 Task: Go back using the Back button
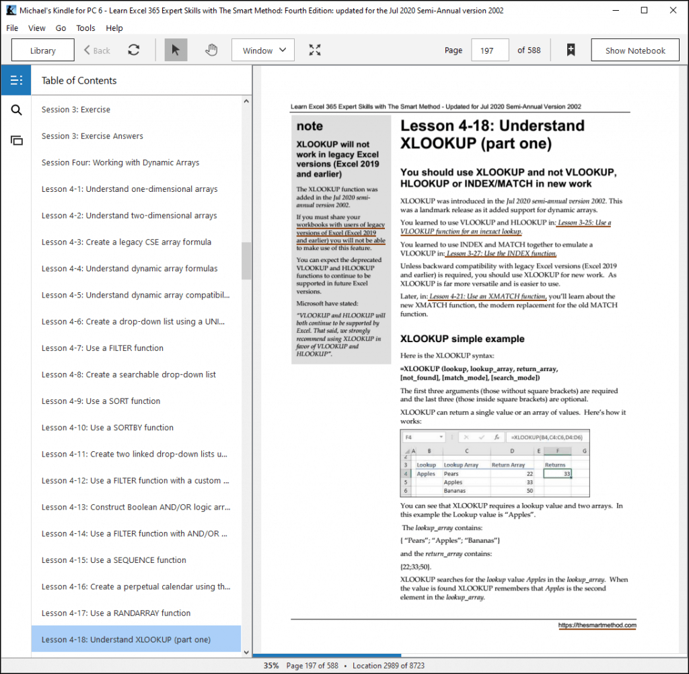point(97,50)
